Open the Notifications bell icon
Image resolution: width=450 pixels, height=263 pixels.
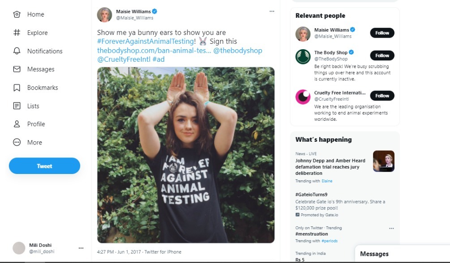click(17, 51)
